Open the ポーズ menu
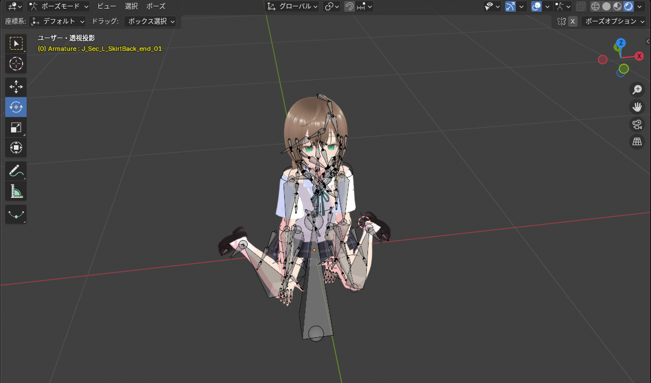The height and width of the screenshot is (383, 651). tap(155, 6)
